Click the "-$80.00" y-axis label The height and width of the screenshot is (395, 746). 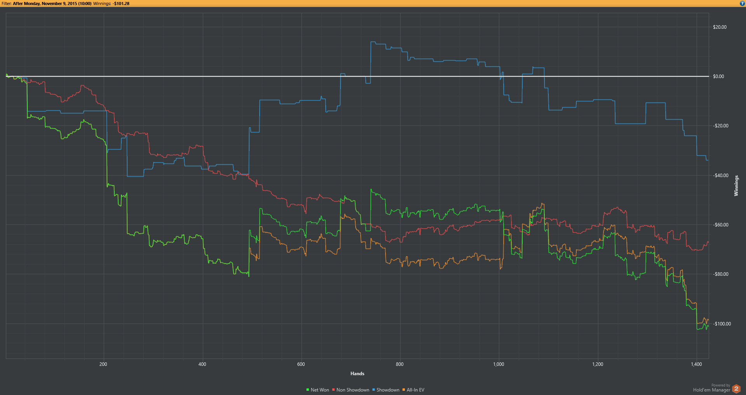(x=721, y=274)
